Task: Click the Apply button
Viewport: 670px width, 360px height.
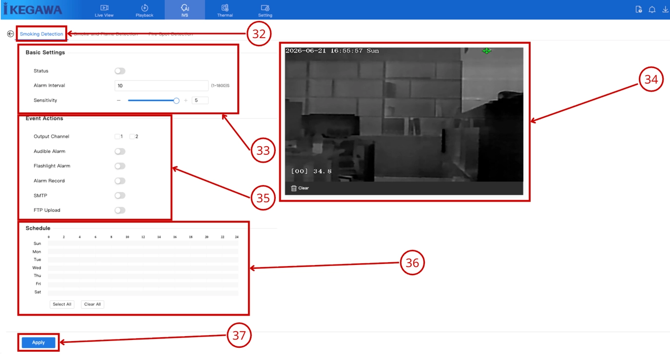Action: coord(38,342)
